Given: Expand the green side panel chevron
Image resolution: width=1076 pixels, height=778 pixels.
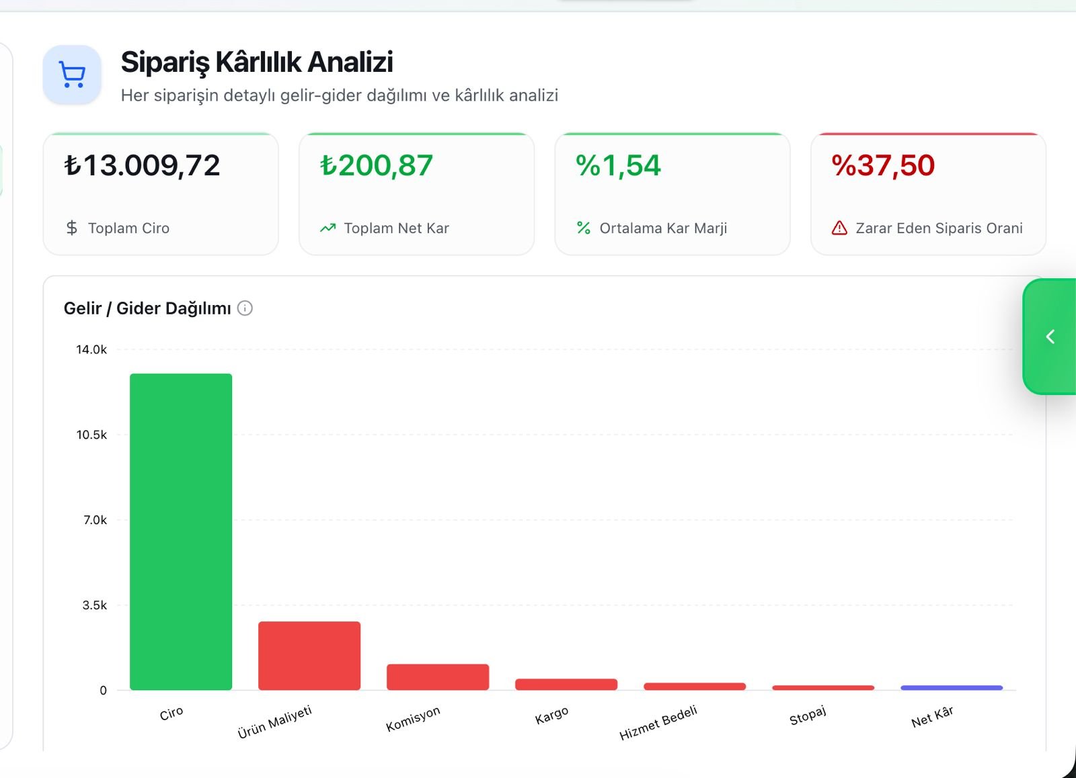Looking at the screenshot, I should 1050,337.
